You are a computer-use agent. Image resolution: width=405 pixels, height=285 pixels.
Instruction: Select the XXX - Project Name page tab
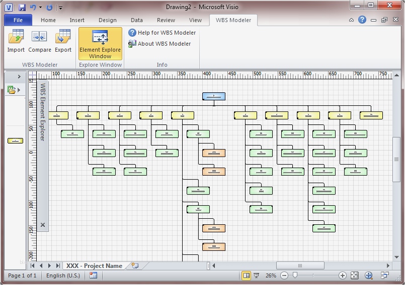tap(94, 265)
